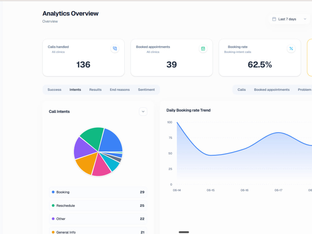Click the 75 y-axis label
The height and width of the screenshot is (234, 312).
click(170, 138)
